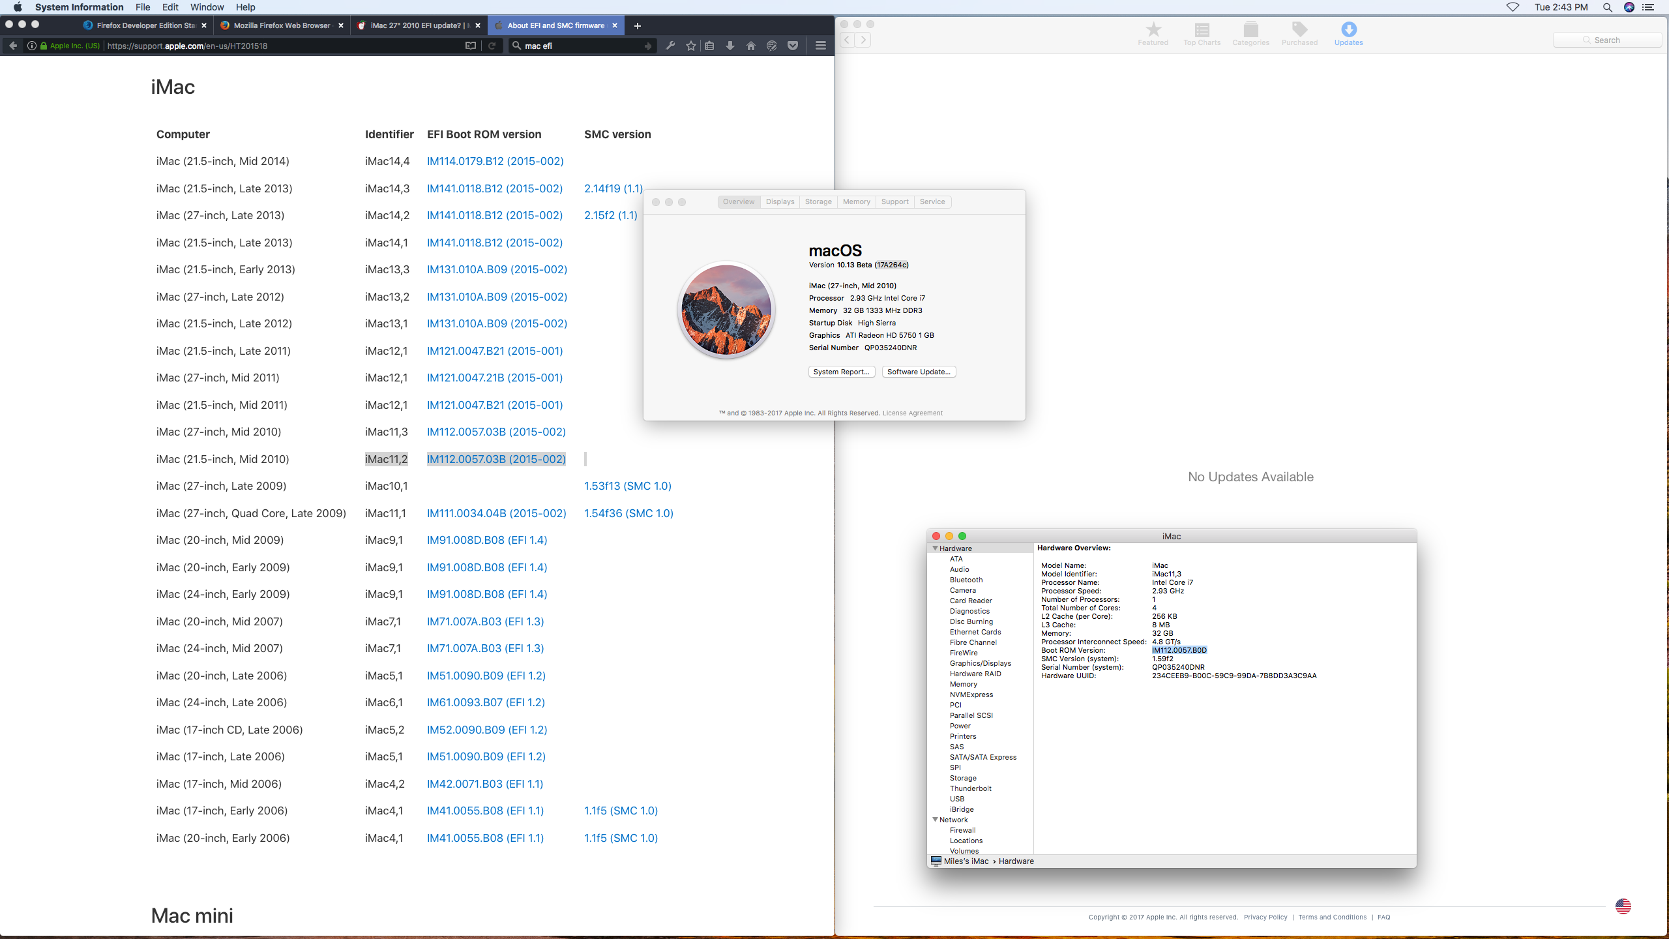Switch to Storage tab in About This Mac

818,201
